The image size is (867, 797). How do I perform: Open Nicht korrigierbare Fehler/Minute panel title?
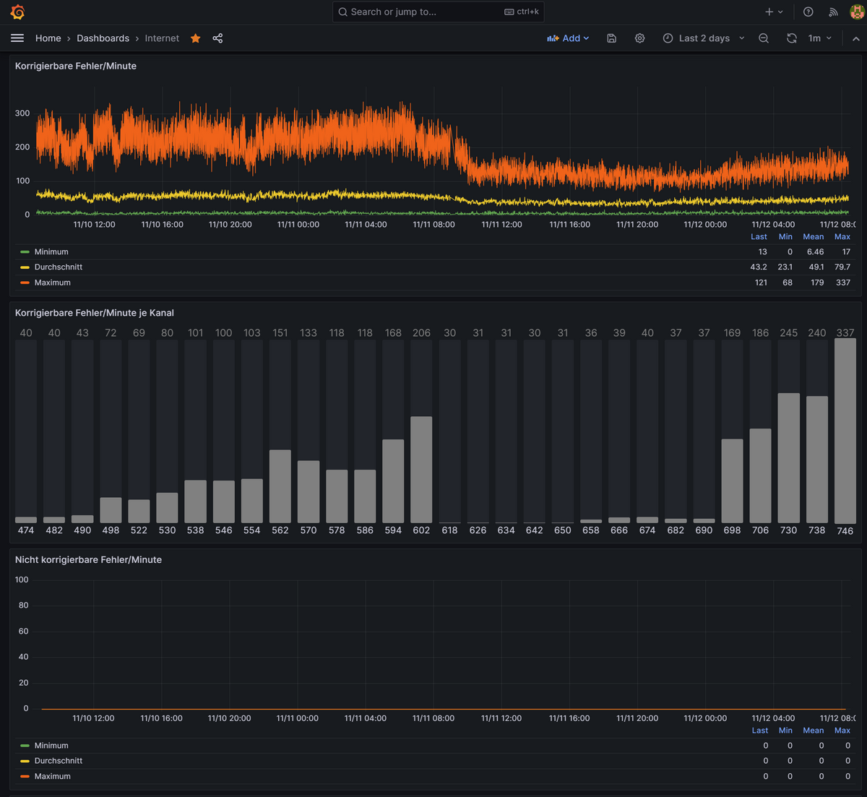88,560
